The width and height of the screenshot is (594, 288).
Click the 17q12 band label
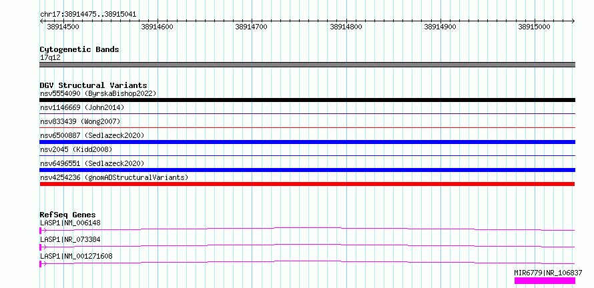tap(50, 58)
